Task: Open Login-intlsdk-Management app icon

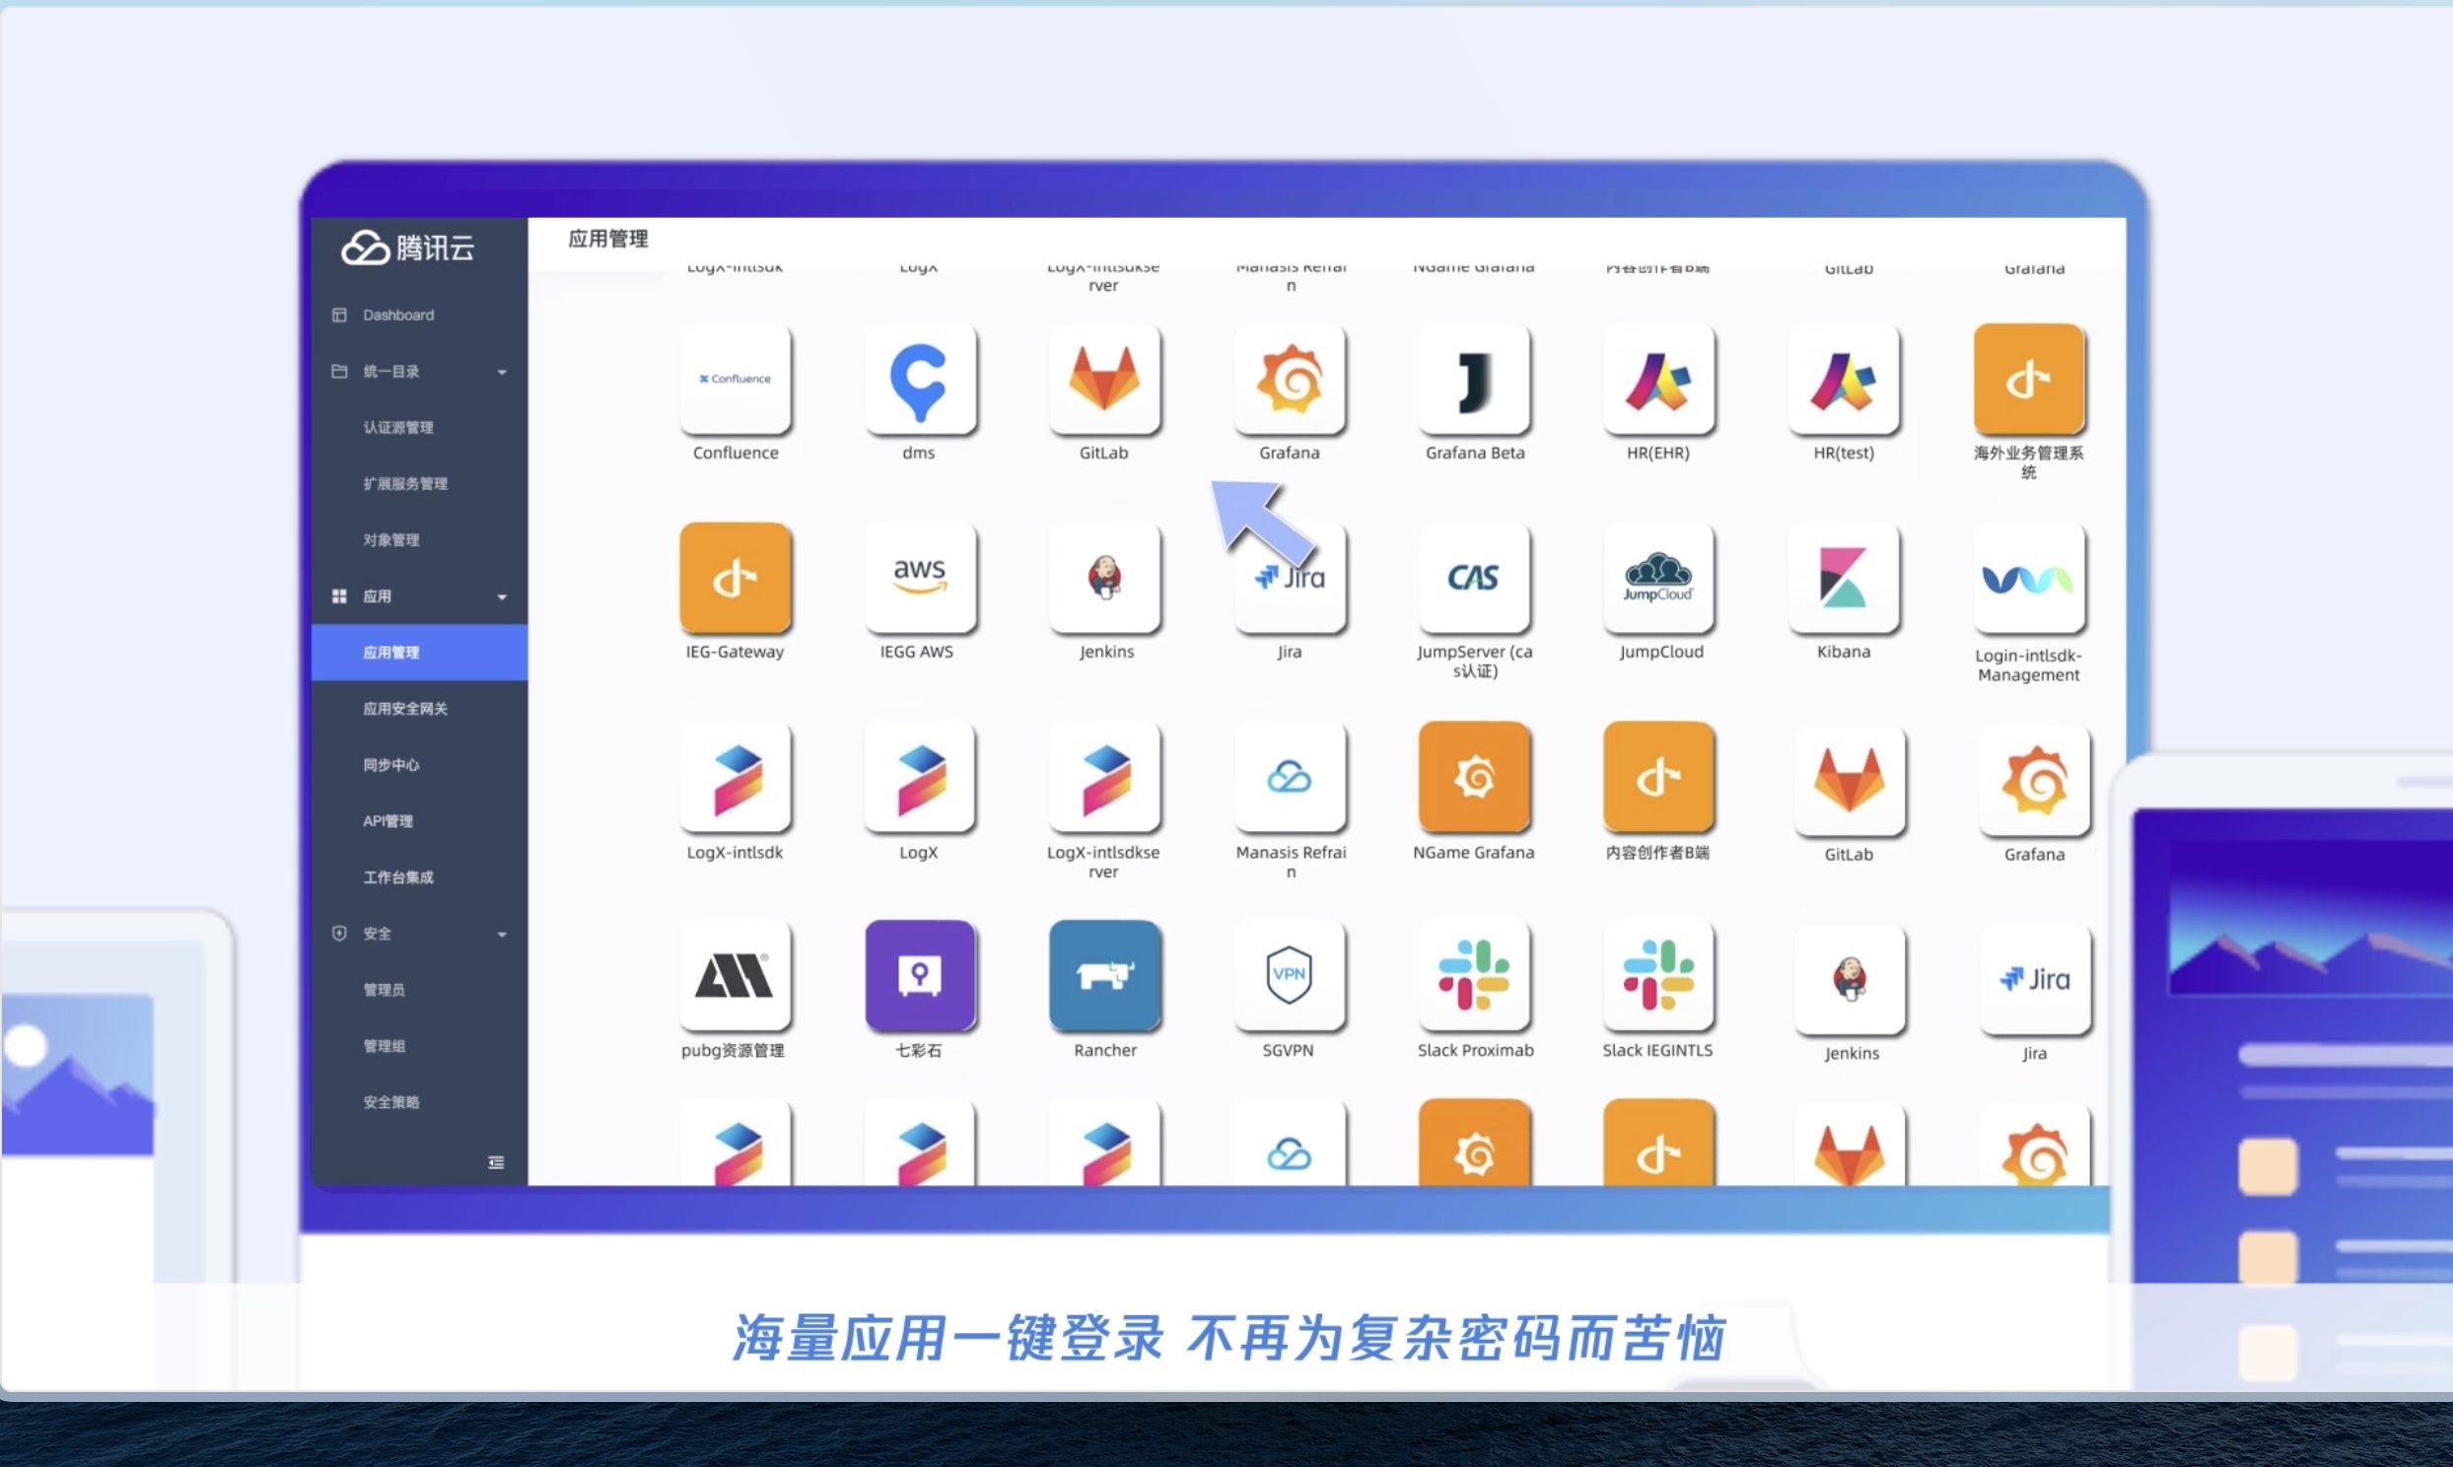Action: pos(2029,579)
